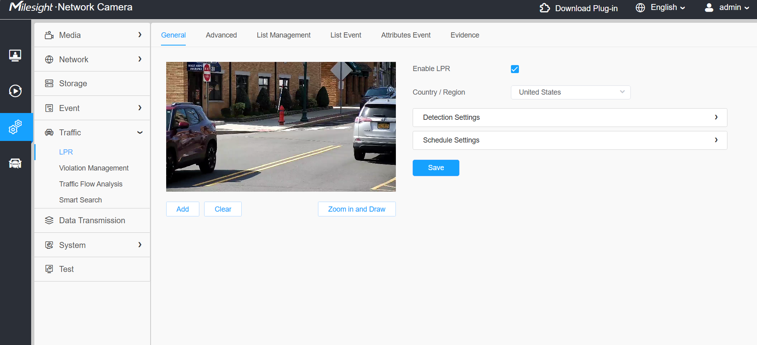Expand Schedule Settings section
This screenshot has height=345, width=757.
coord(570,140)
